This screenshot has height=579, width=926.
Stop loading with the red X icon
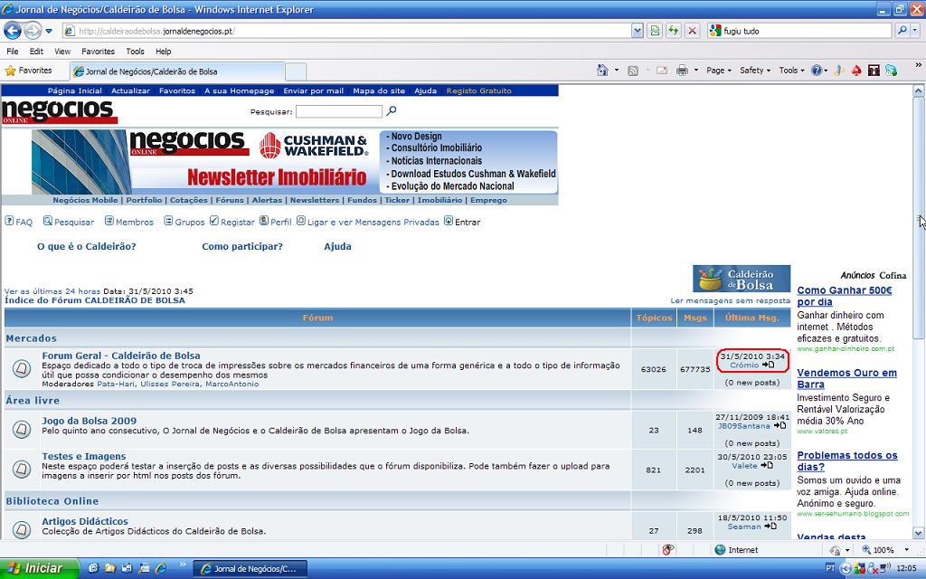click(x=692, y=31)
